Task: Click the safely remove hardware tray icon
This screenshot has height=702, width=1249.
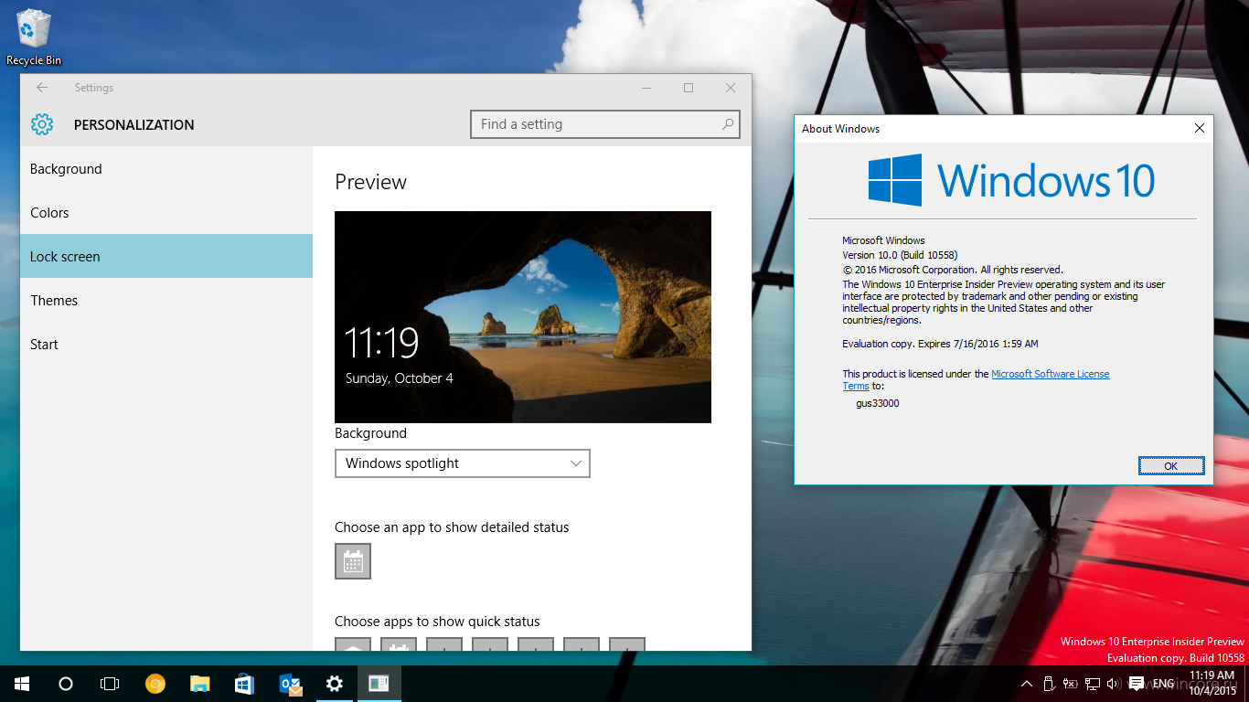Action: point(1049,684)
